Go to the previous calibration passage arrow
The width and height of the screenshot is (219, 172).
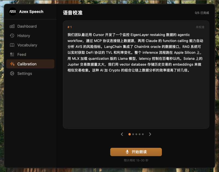click(x=122, y=134)
